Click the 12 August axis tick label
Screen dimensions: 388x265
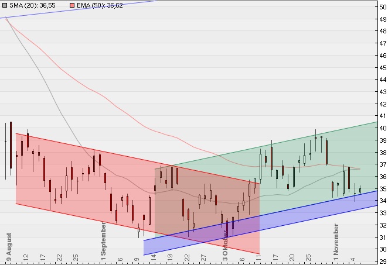tap(26, 257)
